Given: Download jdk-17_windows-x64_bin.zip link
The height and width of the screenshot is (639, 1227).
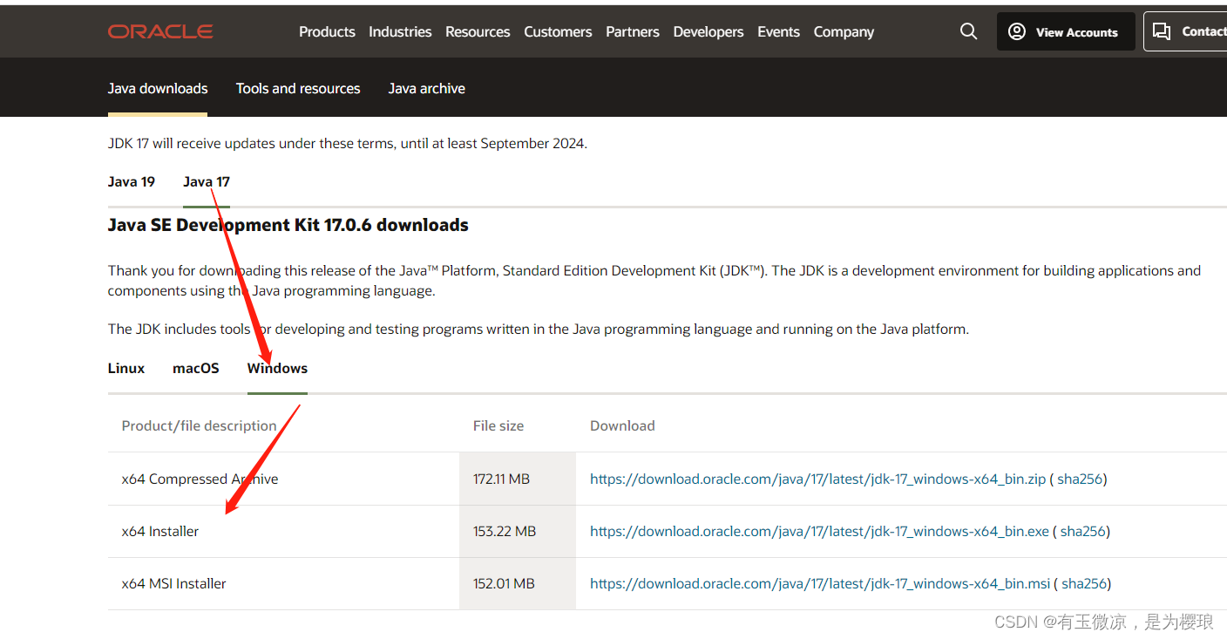Looking at the screenshot, I should pyautogui.click(x=817, y=479).
